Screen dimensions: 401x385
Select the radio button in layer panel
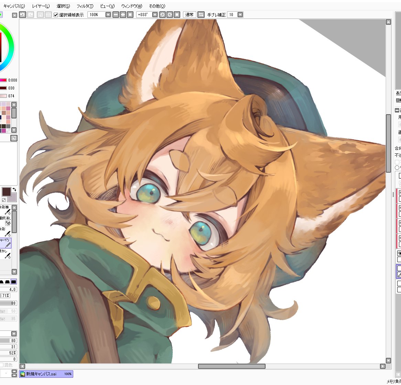click(x=397, y=168)
